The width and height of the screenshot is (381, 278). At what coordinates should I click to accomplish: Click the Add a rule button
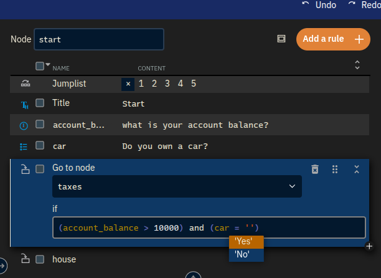tap(333, 39)
